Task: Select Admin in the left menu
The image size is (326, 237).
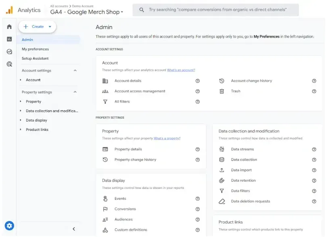Action: pos(49,40)
